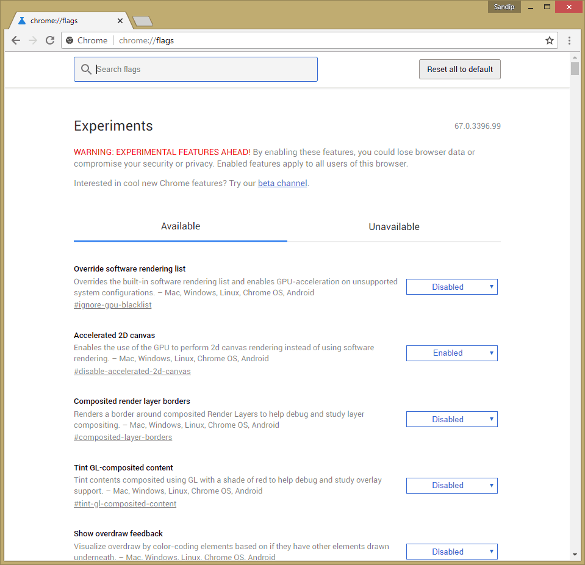Click version number 67.0.3396.99
Image resolution: width=585 pixels, height=565 pixels.
pyautogui.click(x=477, y=126)
